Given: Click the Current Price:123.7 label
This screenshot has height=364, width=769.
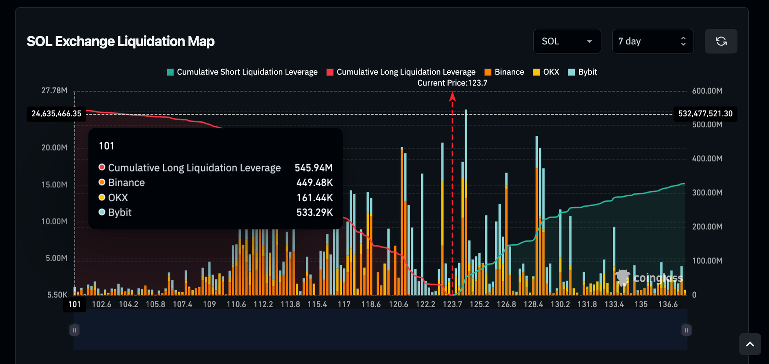Looking at the screenshot, I should [x=452, y=83].
